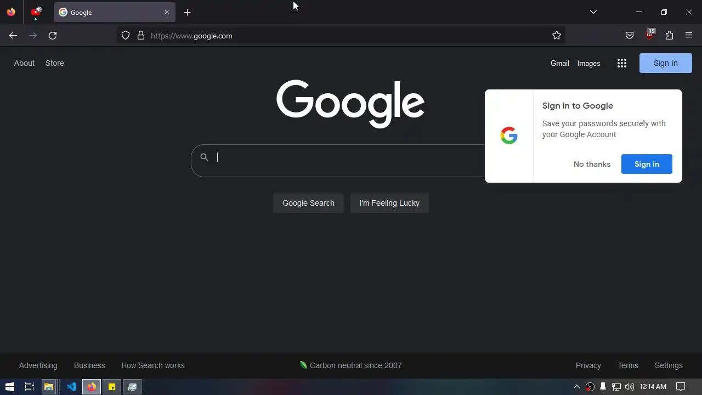This screenshot has height=395, width=702.
Task: Open the microphone tray icon
Action: coord(603,387)
